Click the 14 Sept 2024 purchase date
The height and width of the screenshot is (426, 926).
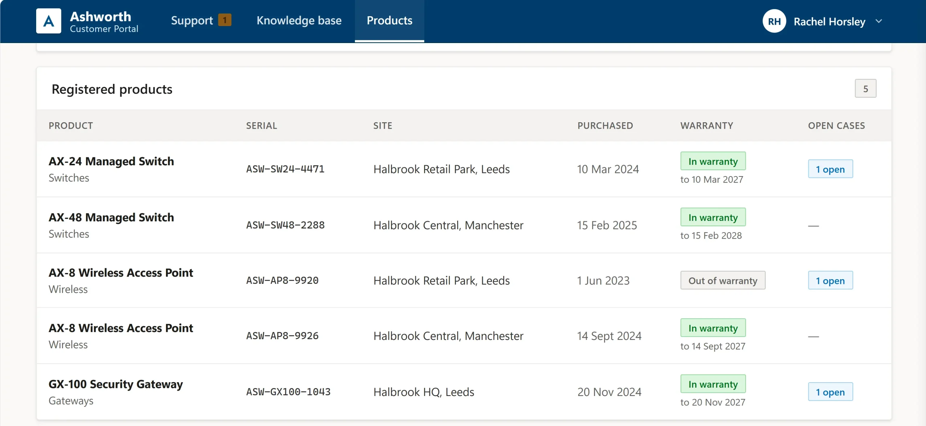609,336
